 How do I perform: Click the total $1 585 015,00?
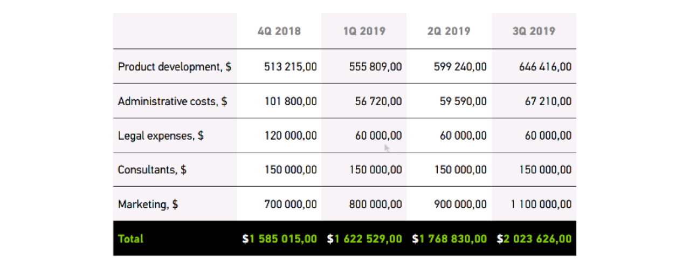click(280, 238)
